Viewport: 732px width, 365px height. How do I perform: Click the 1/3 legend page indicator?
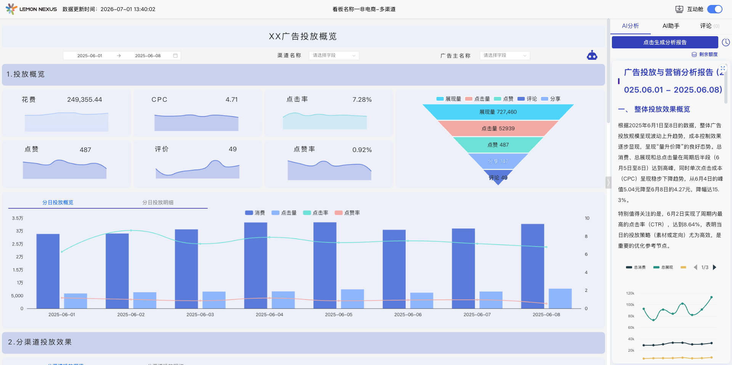pyautogui.click(x=705, y=267)
